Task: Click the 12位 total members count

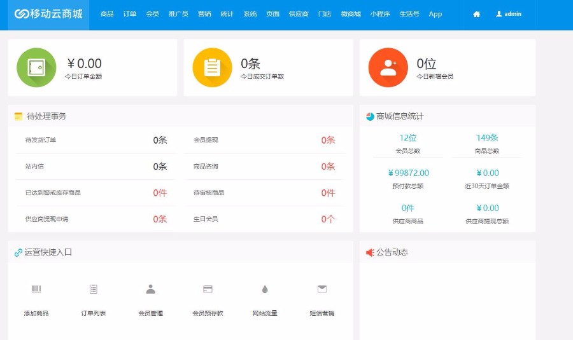Action: pos(407,138)
